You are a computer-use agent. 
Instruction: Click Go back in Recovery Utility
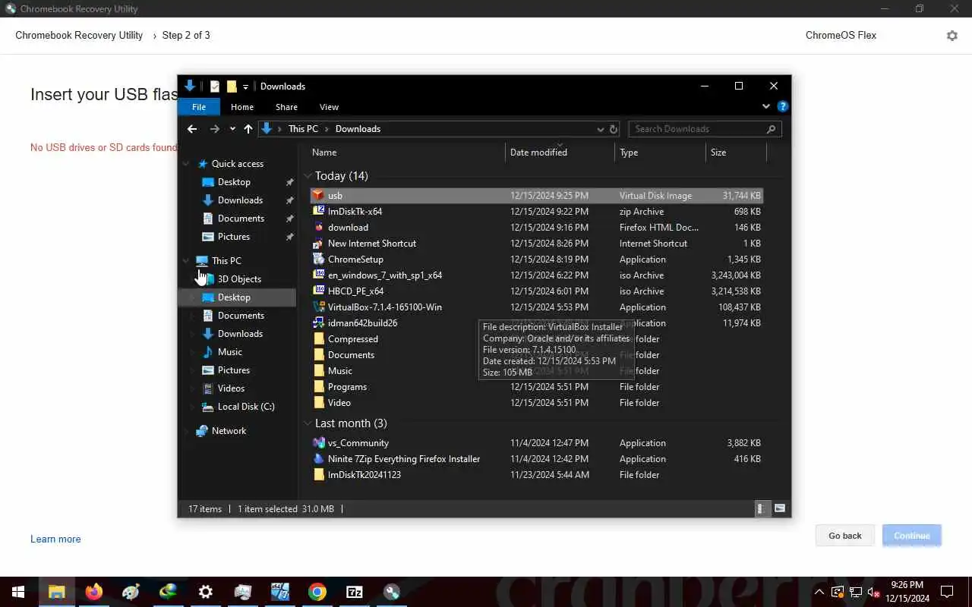coord(845,536)
